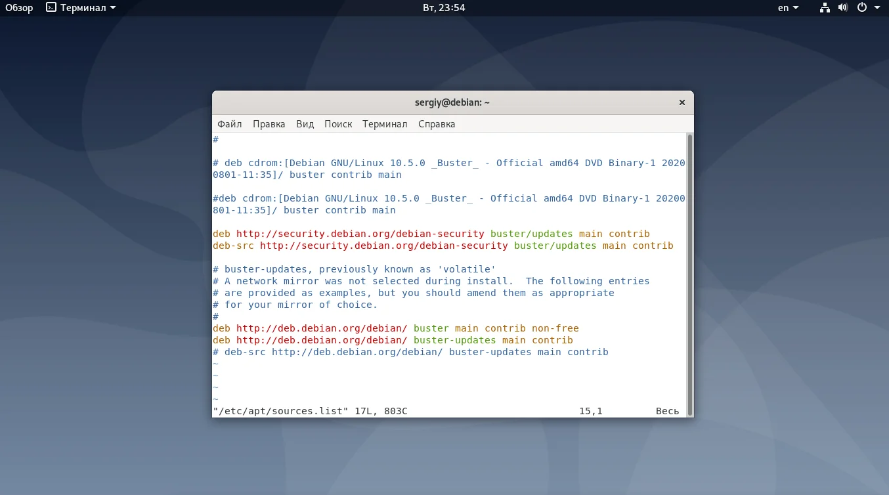Click the network connection icon
This screenshot has height=495, width=889.
(825, 8)
